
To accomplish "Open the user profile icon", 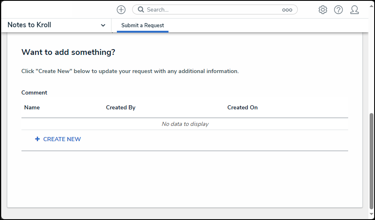I will point(354,10).
